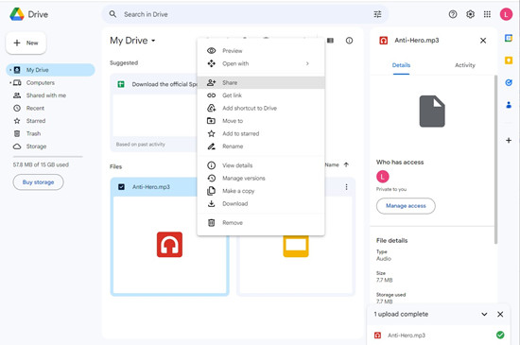Screen dimensions: 520x345
Task: Click the yellow Slides file thumbnail
Action: click(x=296, y=246)
